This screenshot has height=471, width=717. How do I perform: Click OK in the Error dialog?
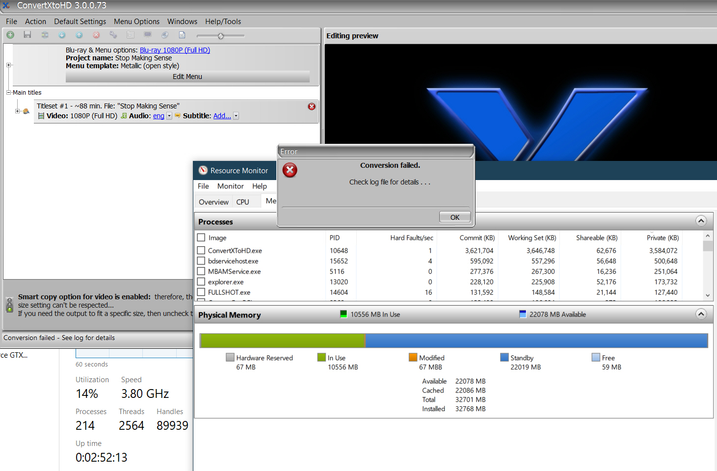tap(455, 217)
